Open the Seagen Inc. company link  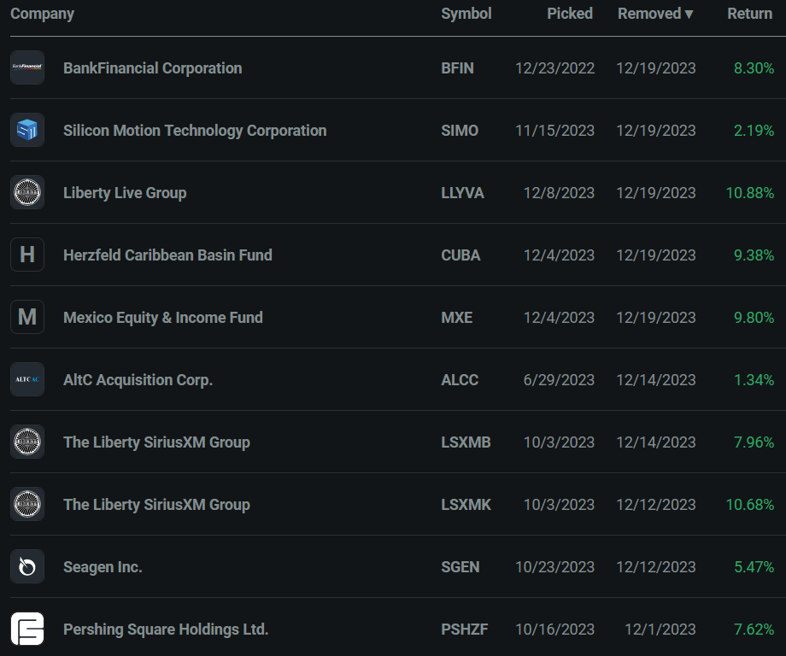[x=103, y=567]
